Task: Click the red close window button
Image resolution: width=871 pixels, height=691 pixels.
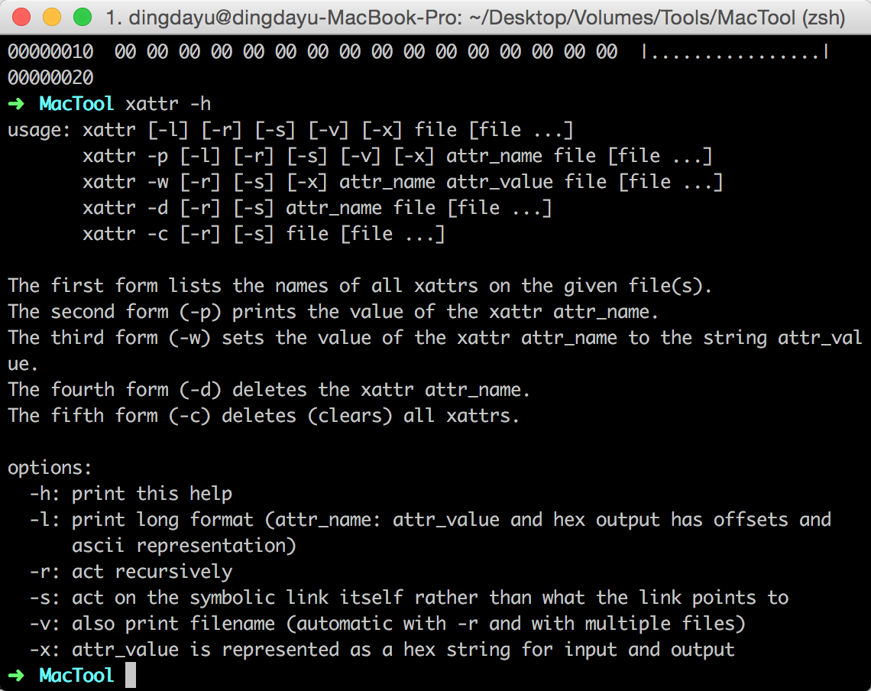Action: point(21,17)
